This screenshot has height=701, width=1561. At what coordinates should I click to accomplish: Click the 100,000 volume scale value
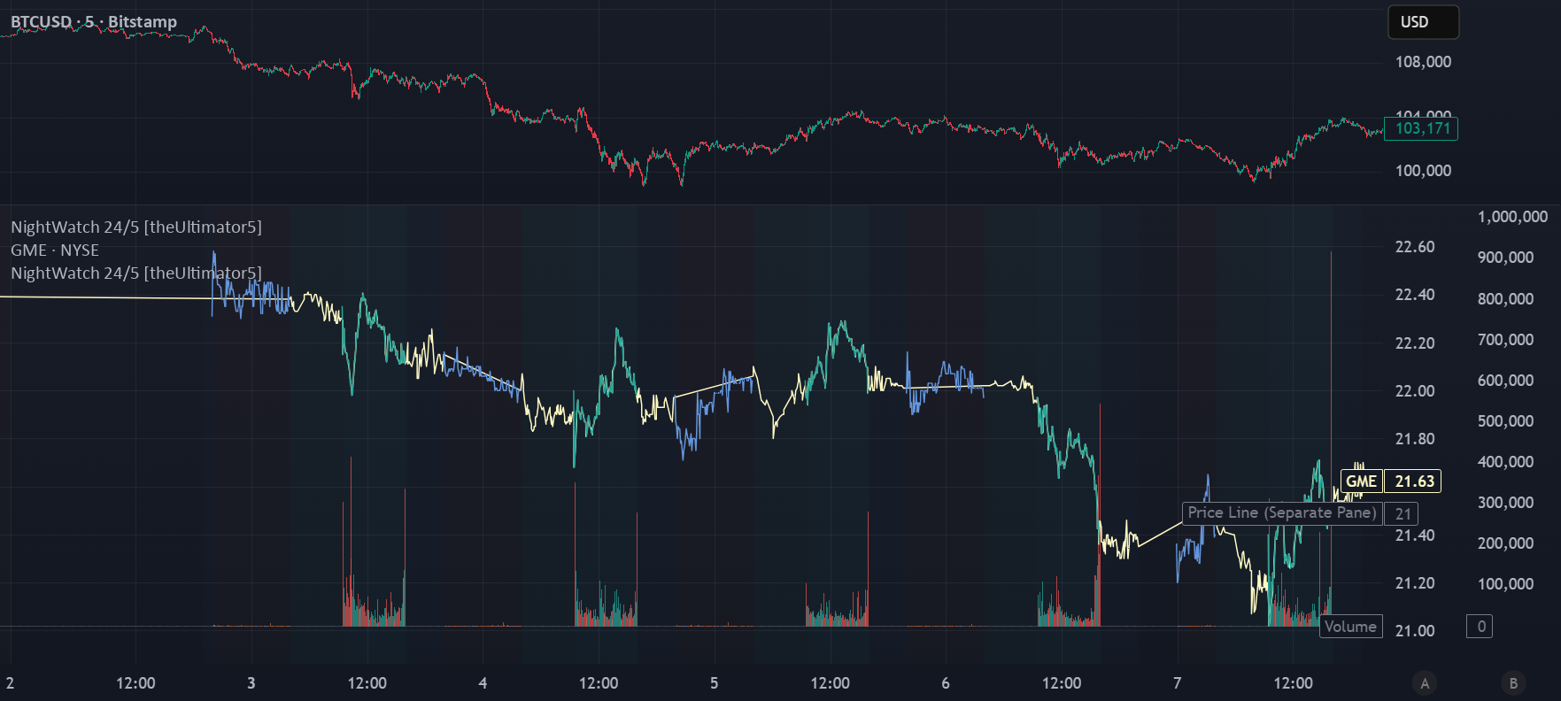1505,584
